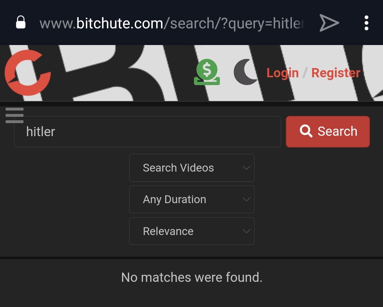The image size is (383, 307).
Task: Focus the search field containing hitler
Action: tap(147, 132)
